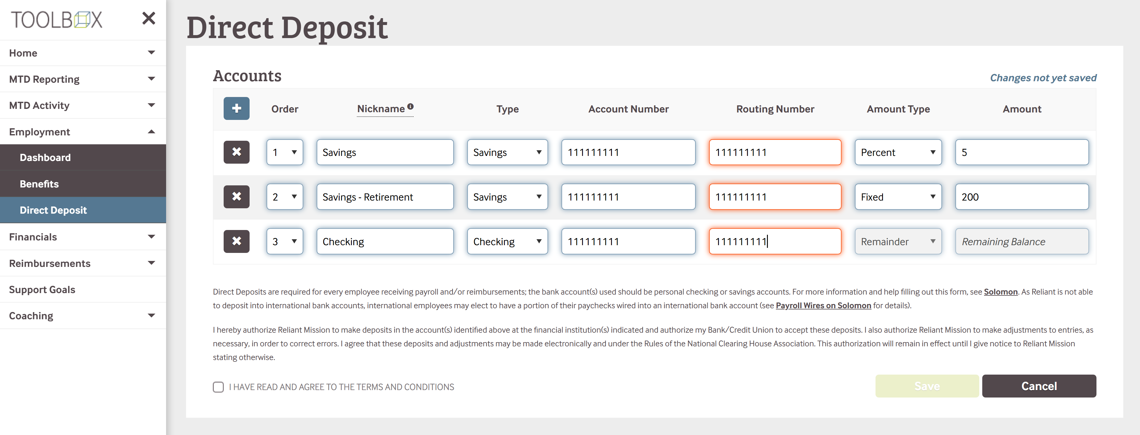Click the Savings - Retirement nickname field
Image resolution: width=1140 pixels, height=435 pixels.
[385, 197]
